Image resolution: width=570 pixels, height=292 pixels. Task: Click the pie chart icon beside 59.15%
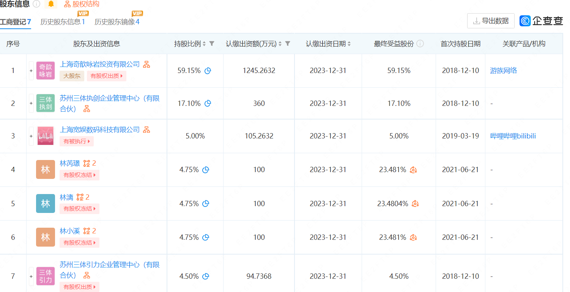tap(208, 71)
